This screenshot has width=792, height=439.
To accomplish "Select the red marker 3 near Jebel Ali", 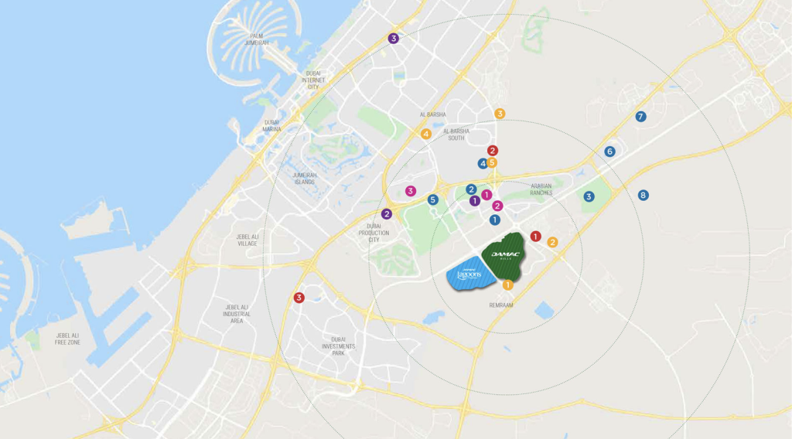I will 299,298.
